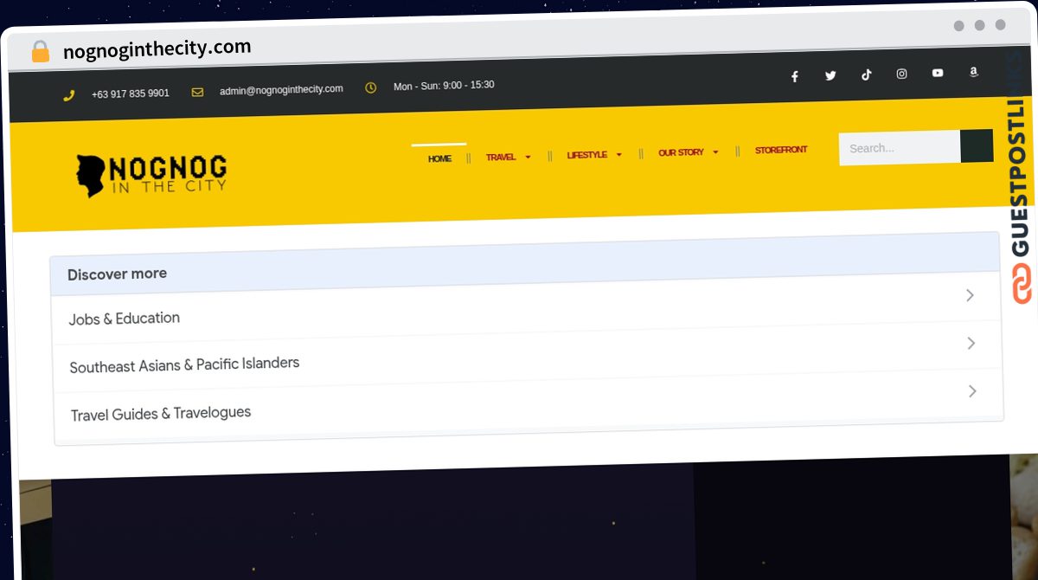This screenshot has height=580, width=1038.
Task: Click the nognoginthecity.com address text
Action: [x=157, y=48]
